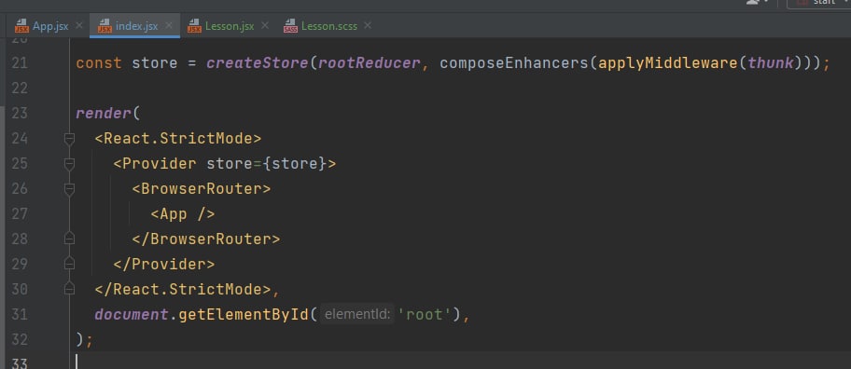Click line number 31 in the gutter

click(x=19, y=314)
